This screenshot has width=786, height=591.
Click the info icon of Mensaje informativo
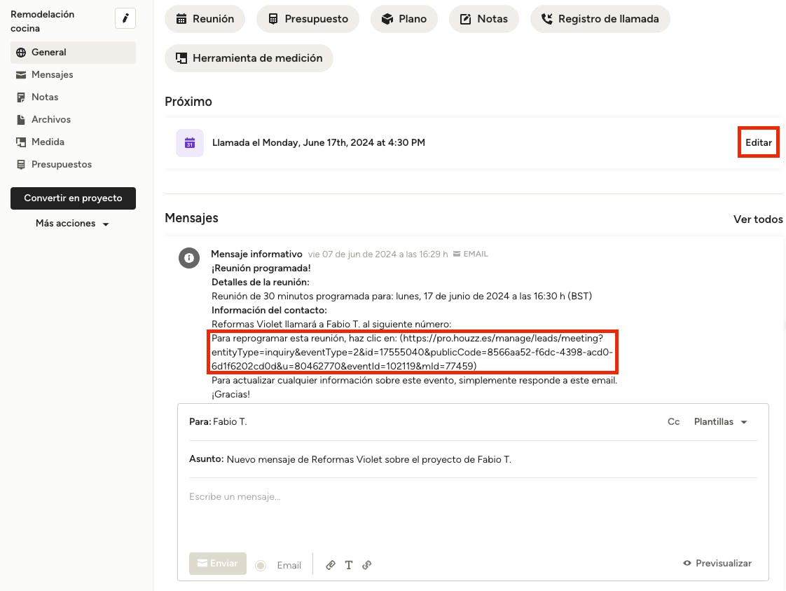coord(188,258)
